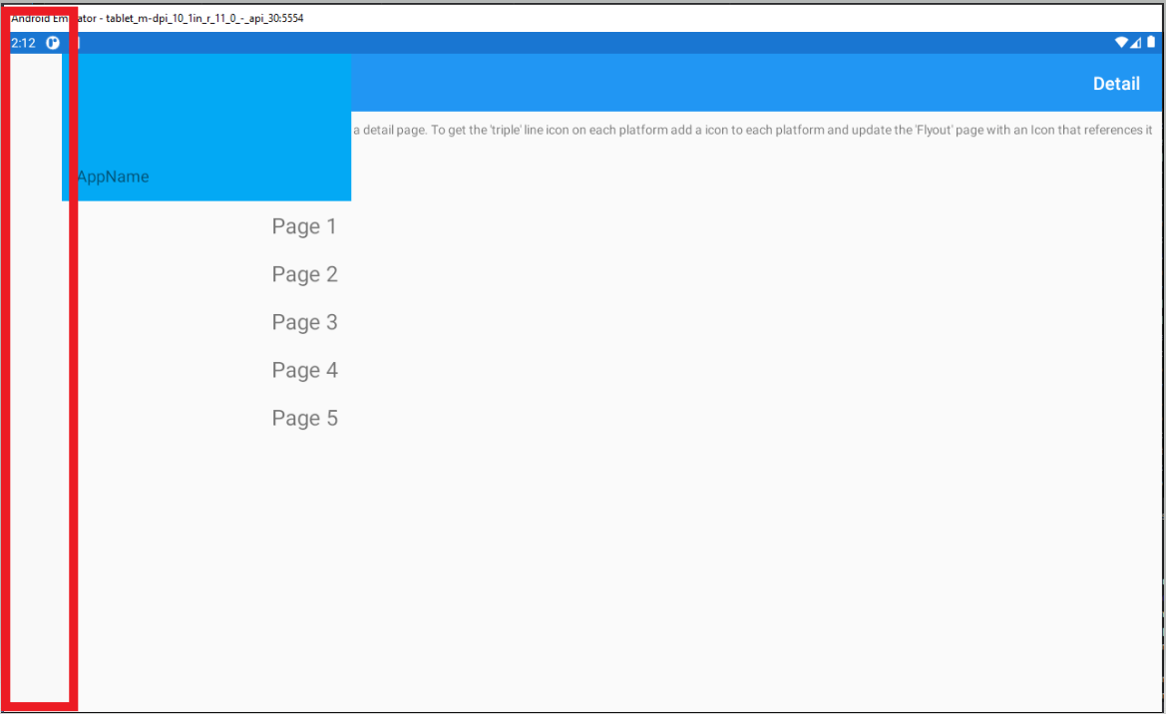Select Page 5 at the bottom of flyout
Screen dimensions: 1166x714
pos(304,418)
